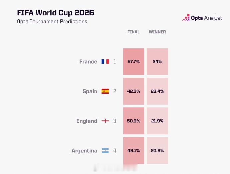This screenshot has height=174, width=230.
Task: Select the FINAL column header
Action: pyautogui.click(x=133, y=32)
